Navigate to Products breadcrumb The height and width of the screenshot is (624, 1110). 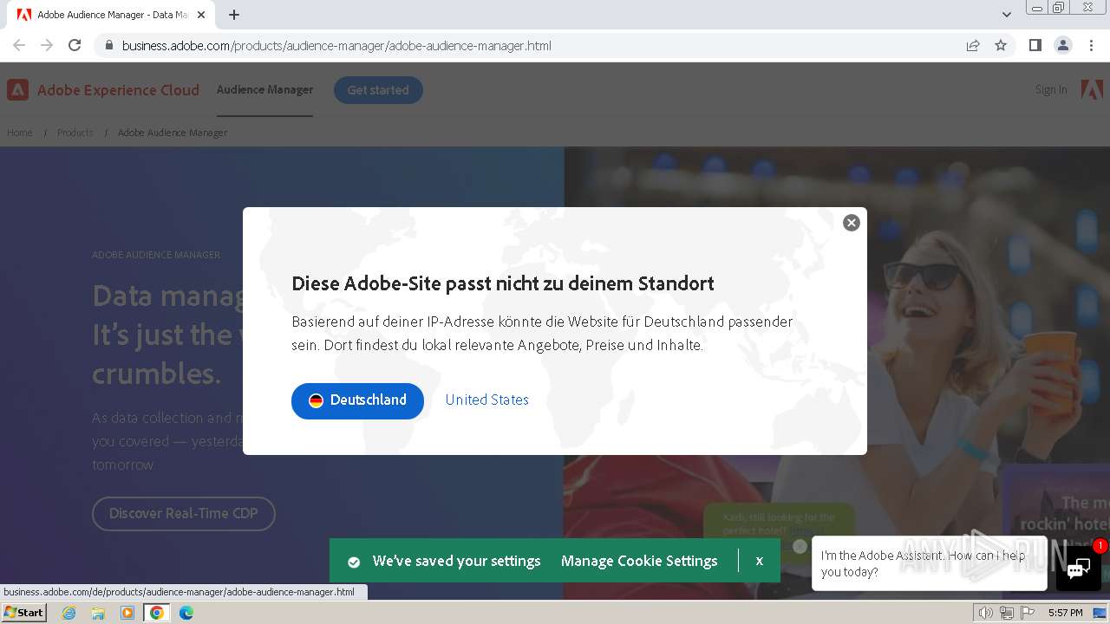click(75, 133)
